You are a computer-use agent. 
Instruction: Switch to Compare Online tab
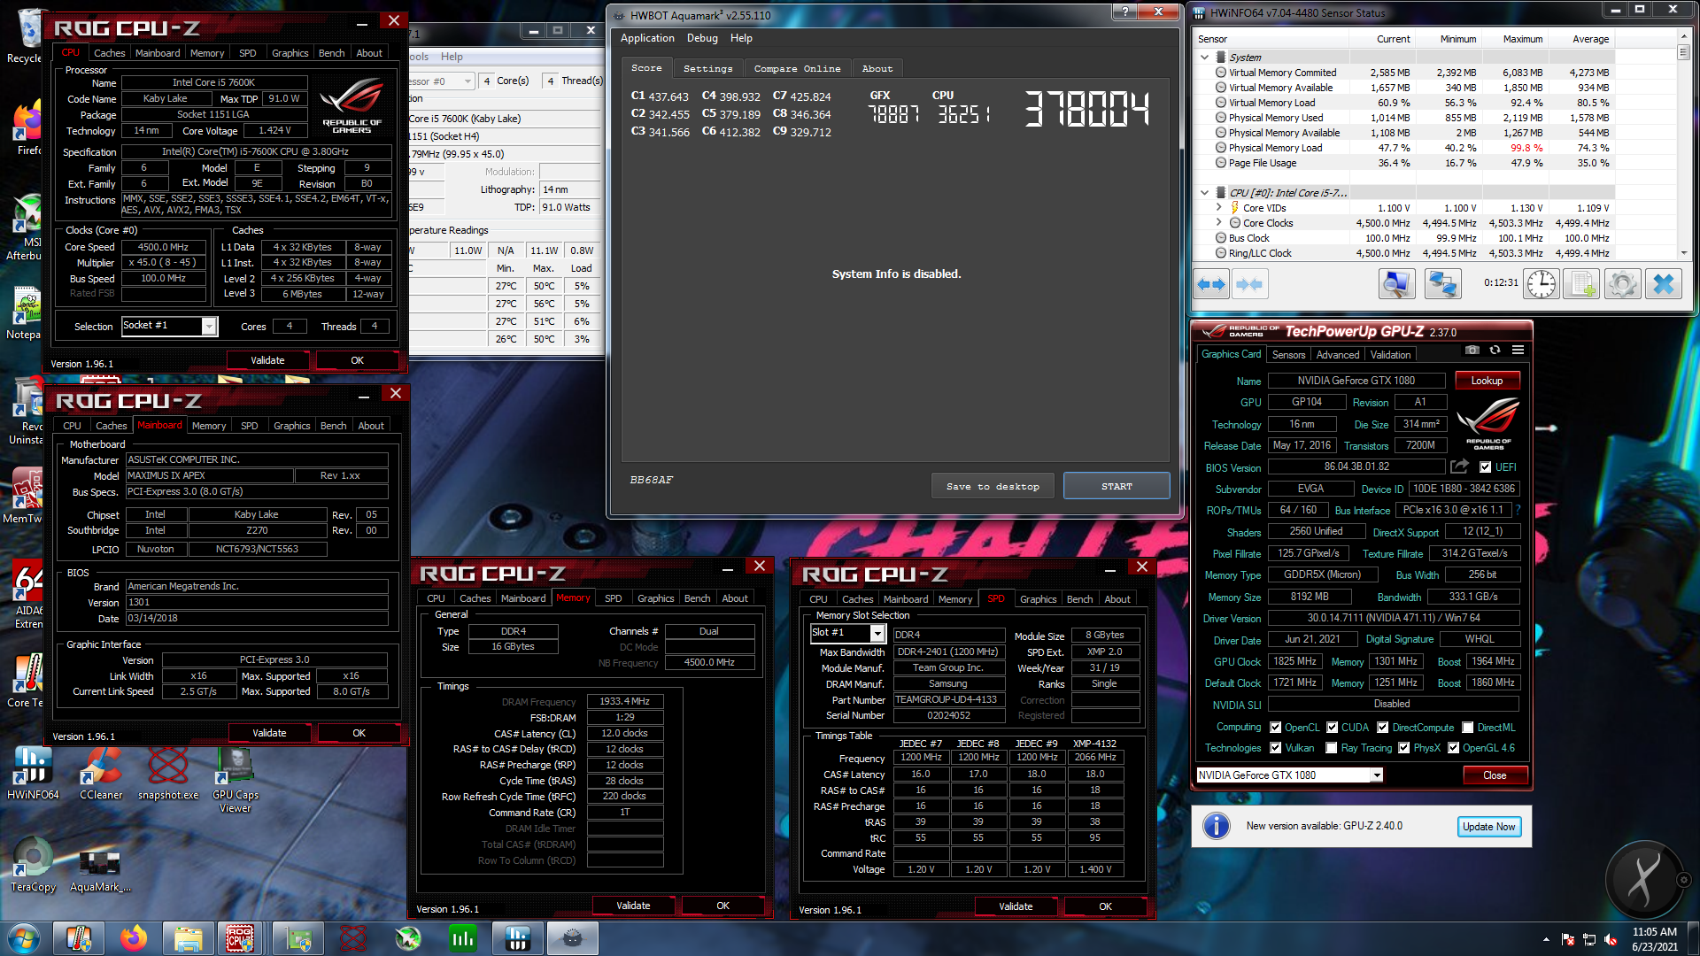[797, 69]
